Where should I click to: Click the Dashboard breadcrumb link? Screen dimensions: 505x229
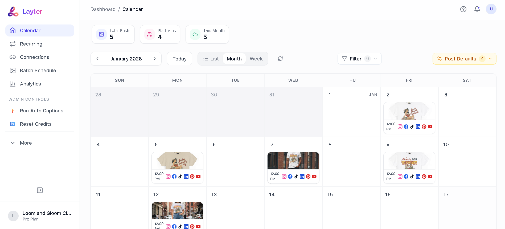pyautogui.click(x=103, y=9)
